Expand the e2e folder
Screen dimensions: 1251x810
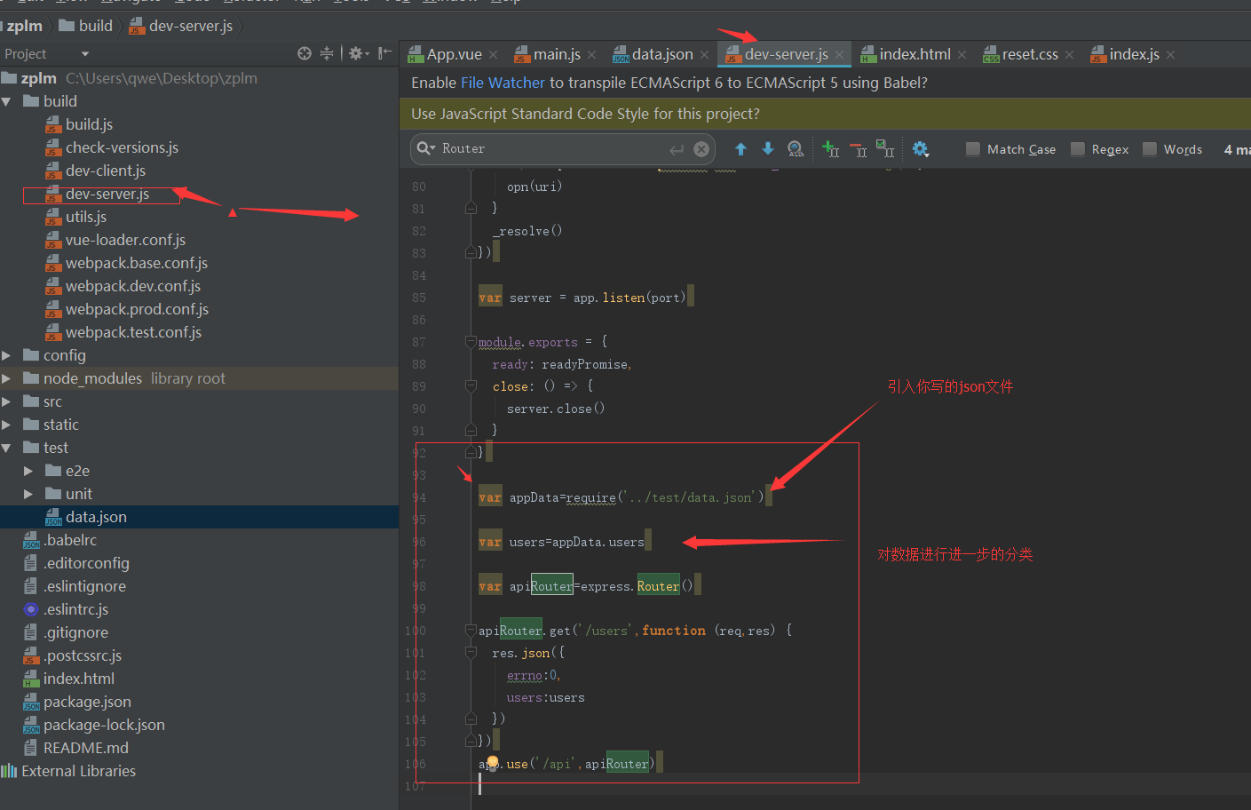coord(28,471)
